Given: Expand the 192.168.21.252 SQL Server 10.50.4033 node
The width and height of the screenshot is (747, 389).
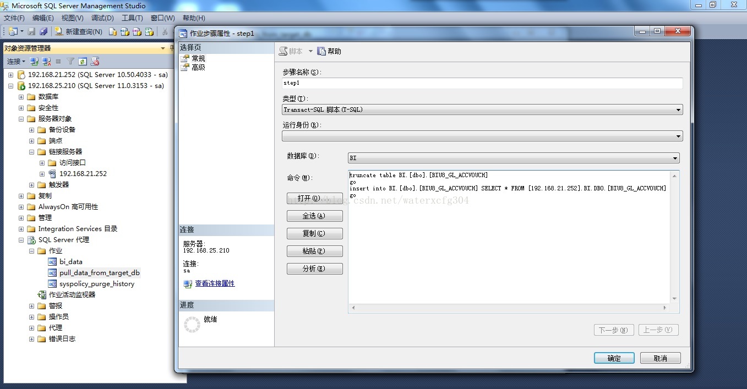Looking at the screenshot, I should (x=10, y=75).
